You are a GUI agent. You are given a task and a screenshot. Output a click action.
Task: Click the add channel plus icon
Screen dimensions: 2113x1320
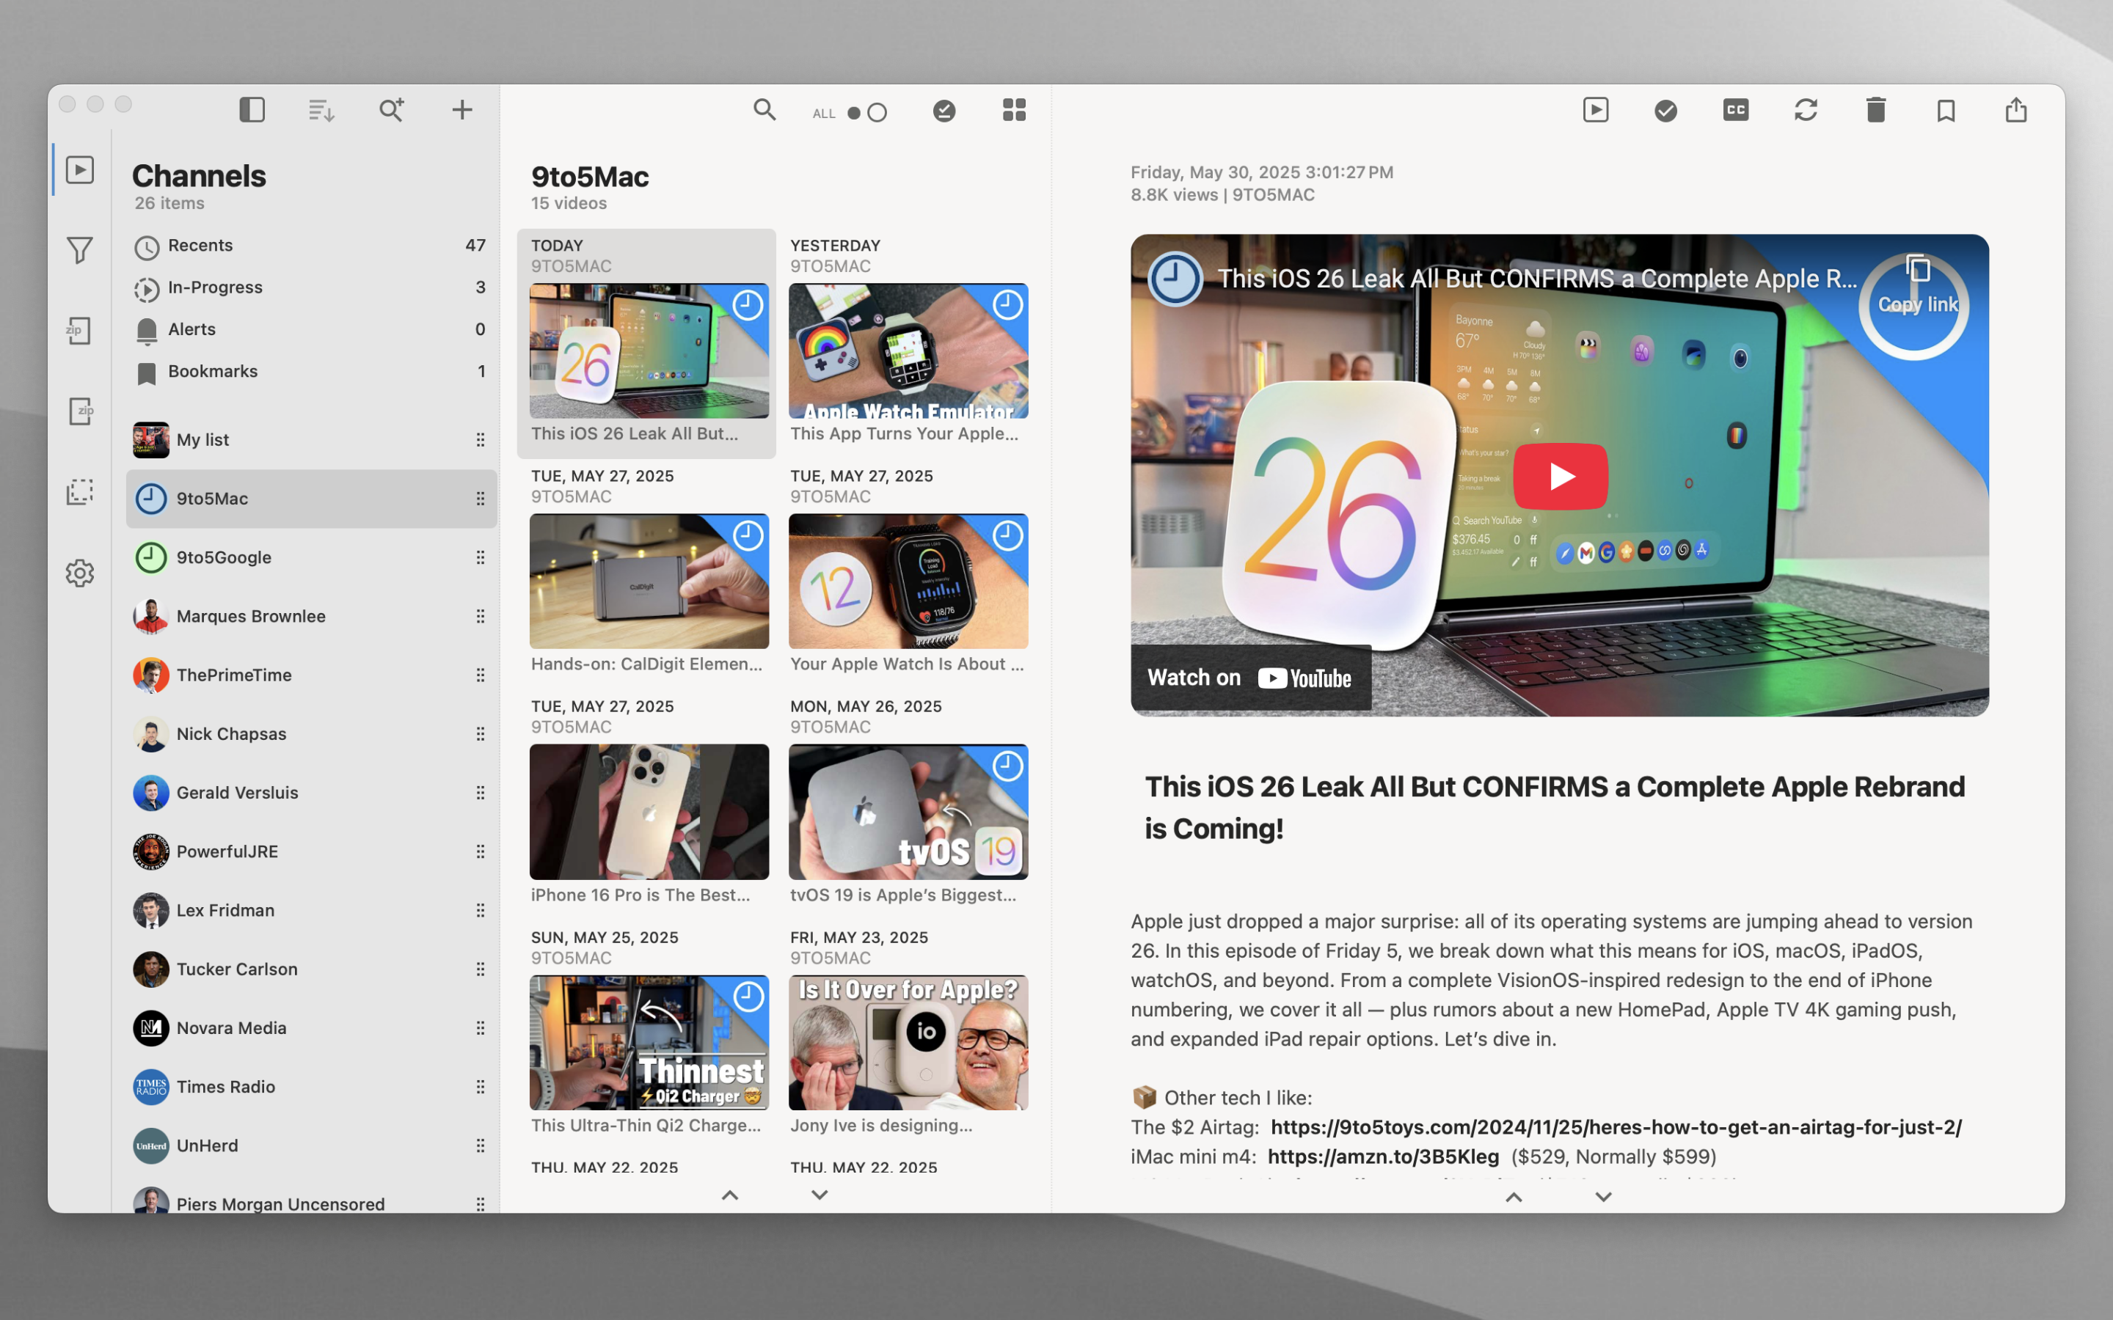pos(462,110)
